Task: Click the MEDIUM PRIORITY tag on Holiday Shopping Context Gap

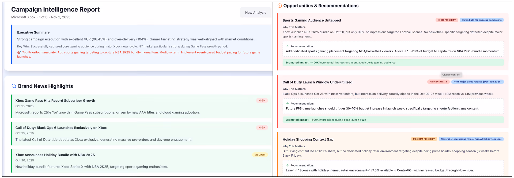Action: (x=424, y=139)
